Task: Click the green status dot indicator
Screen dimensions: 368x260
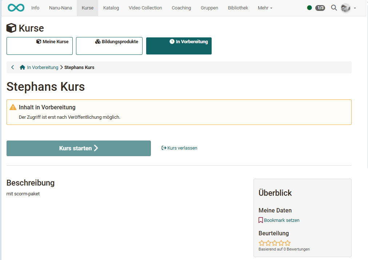Action: coord(309,7)
